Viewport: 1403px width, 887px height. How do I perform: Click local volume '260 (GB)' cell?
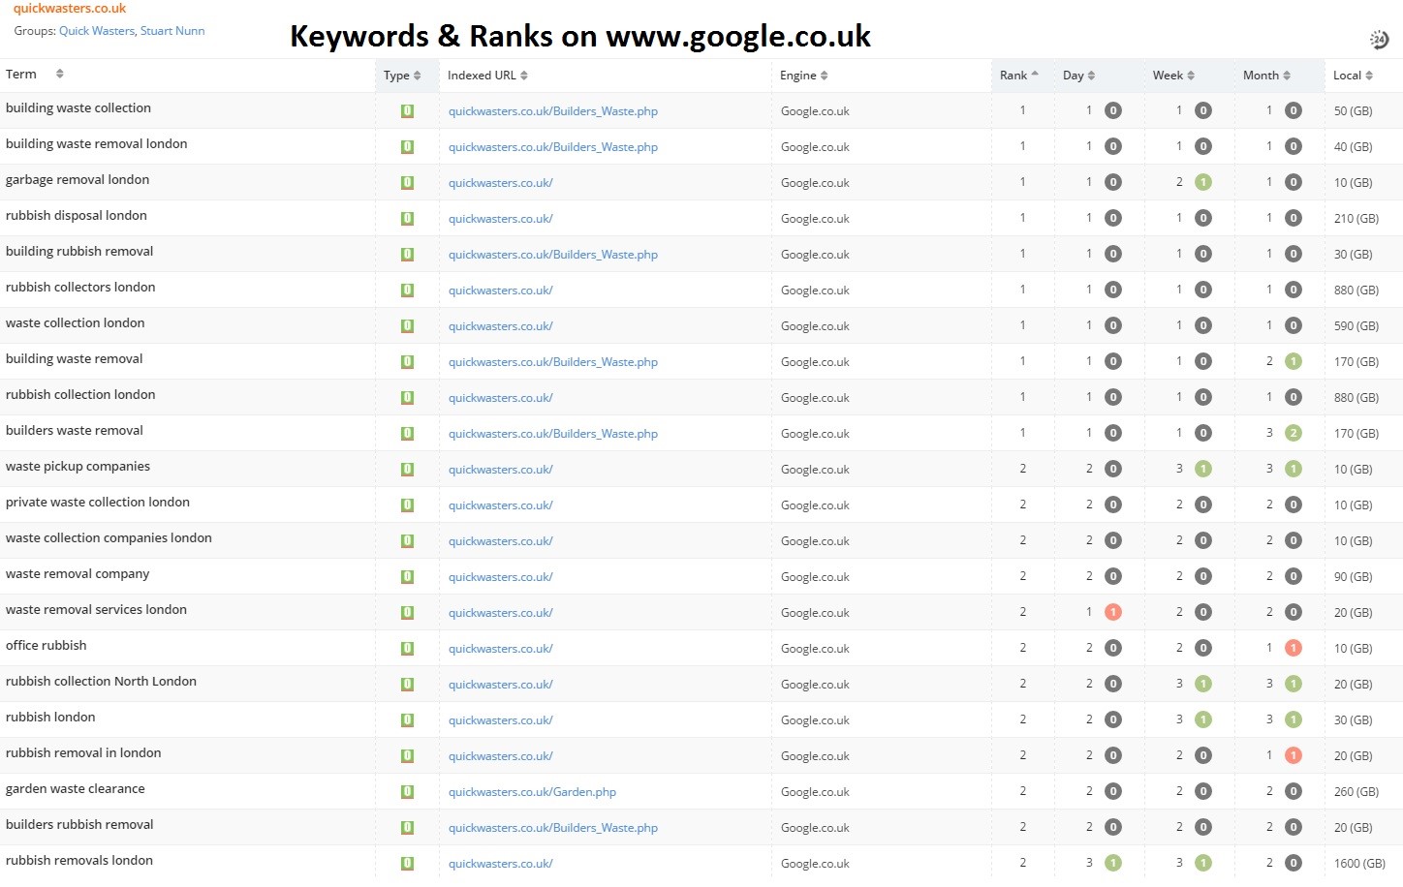pyautogui.click(x=1356, y=792)
